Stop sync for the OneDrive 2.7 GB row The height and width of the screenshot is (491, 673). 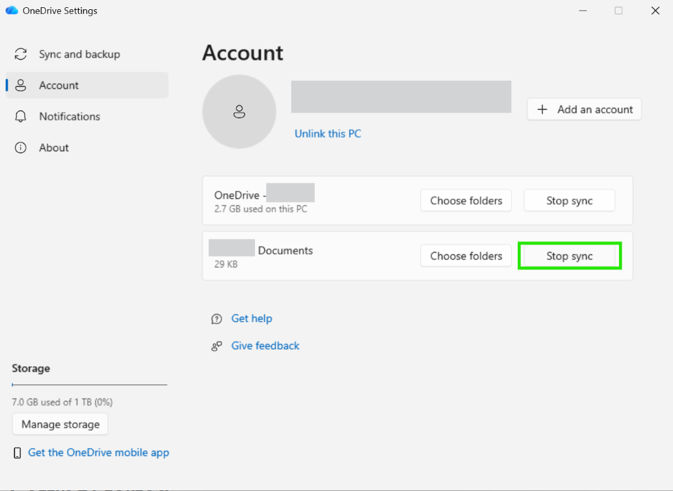(570, 200)
